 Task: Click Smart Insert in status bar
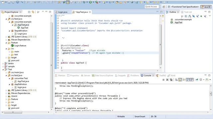(x=140, y=116)
